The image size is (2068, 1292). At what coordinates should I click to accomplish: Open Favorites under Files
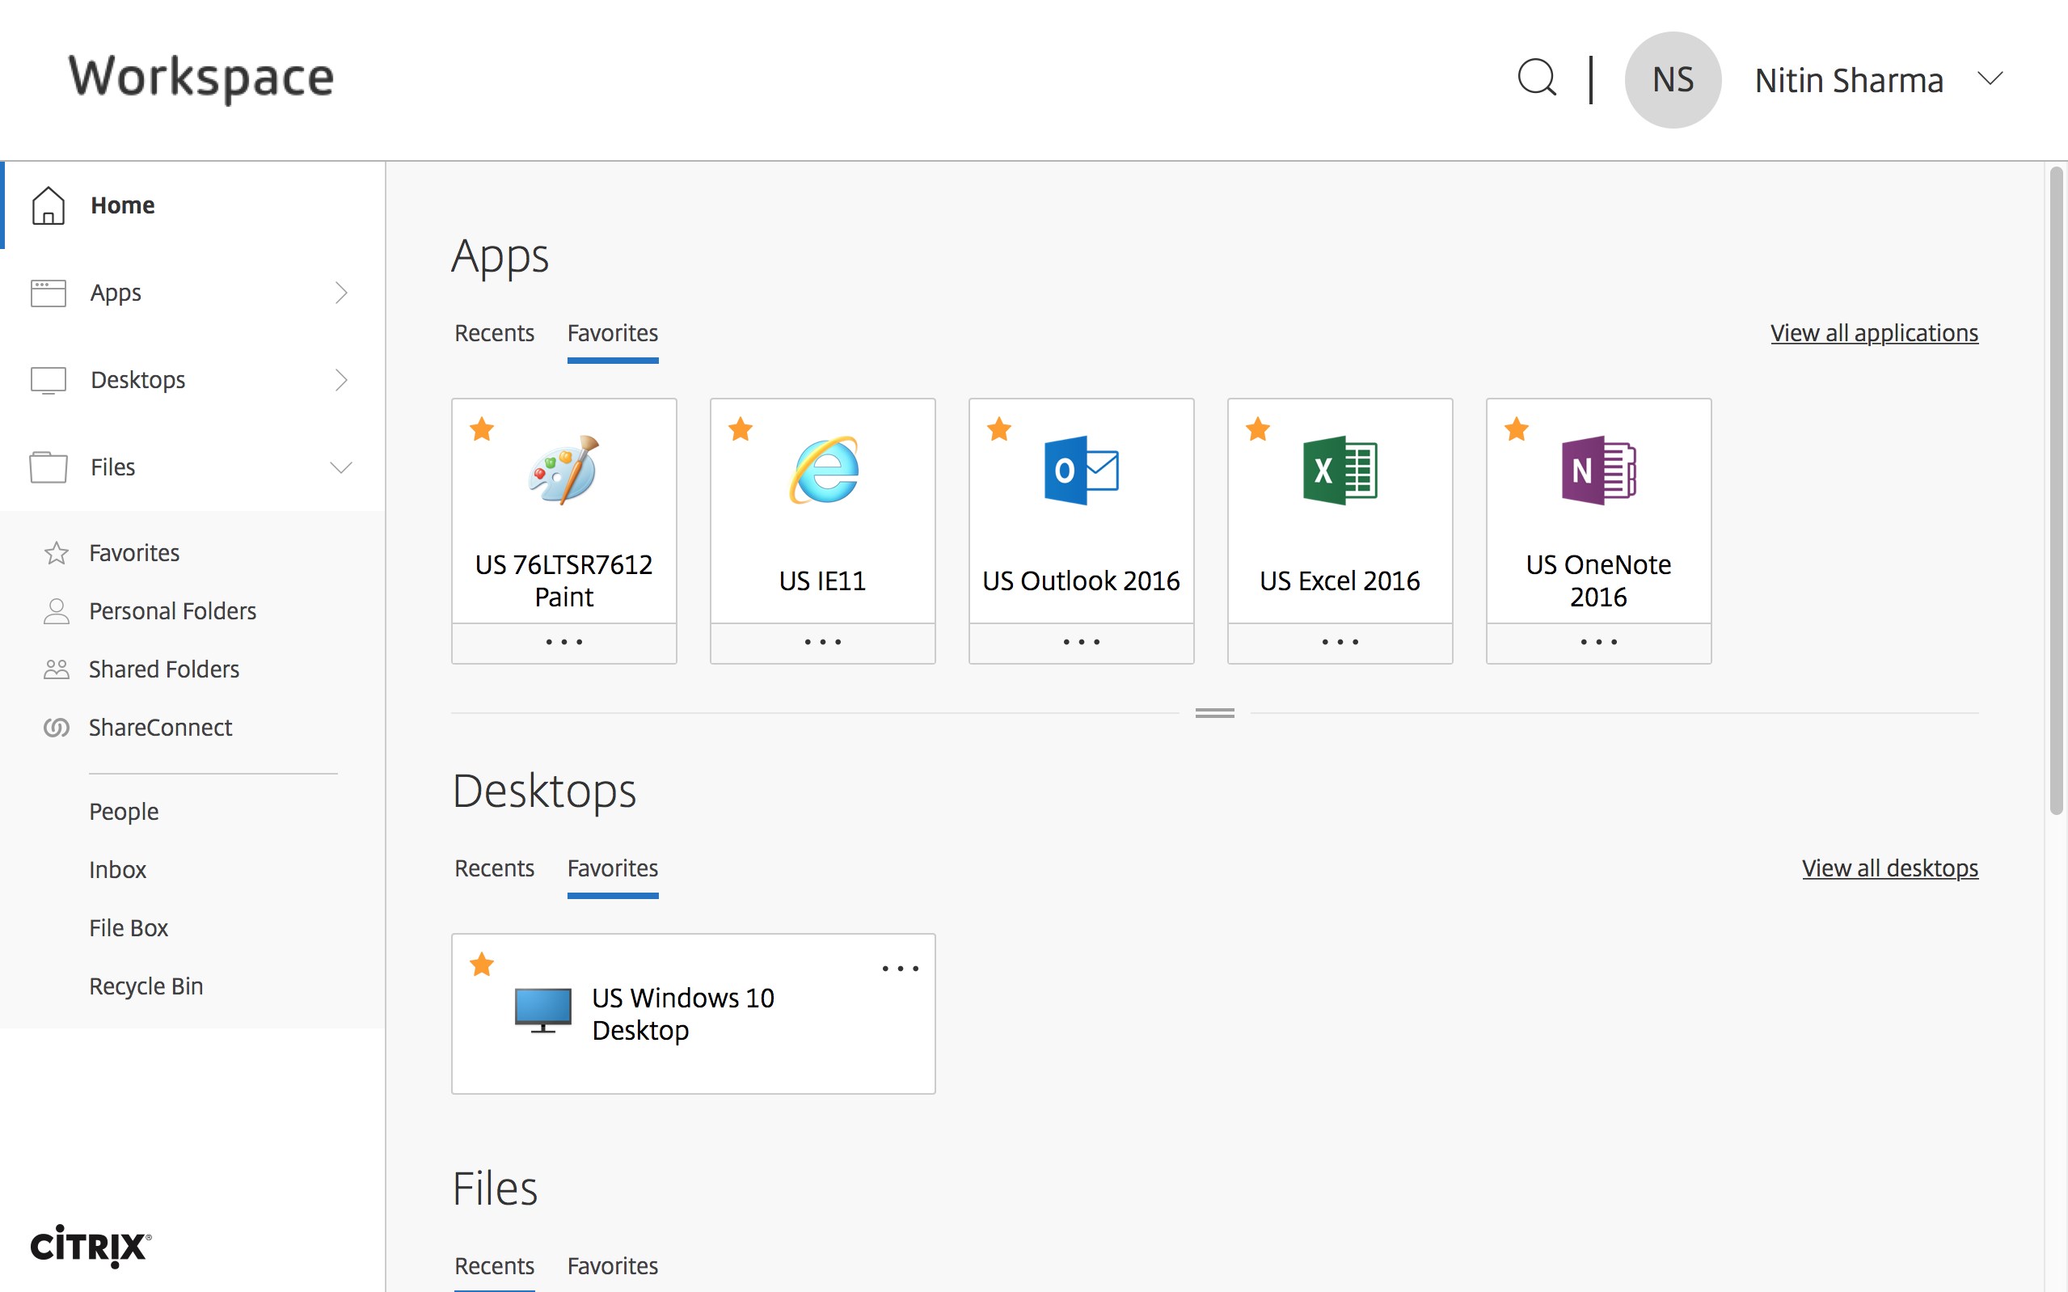pyautogui.click(x=134, y=553)
